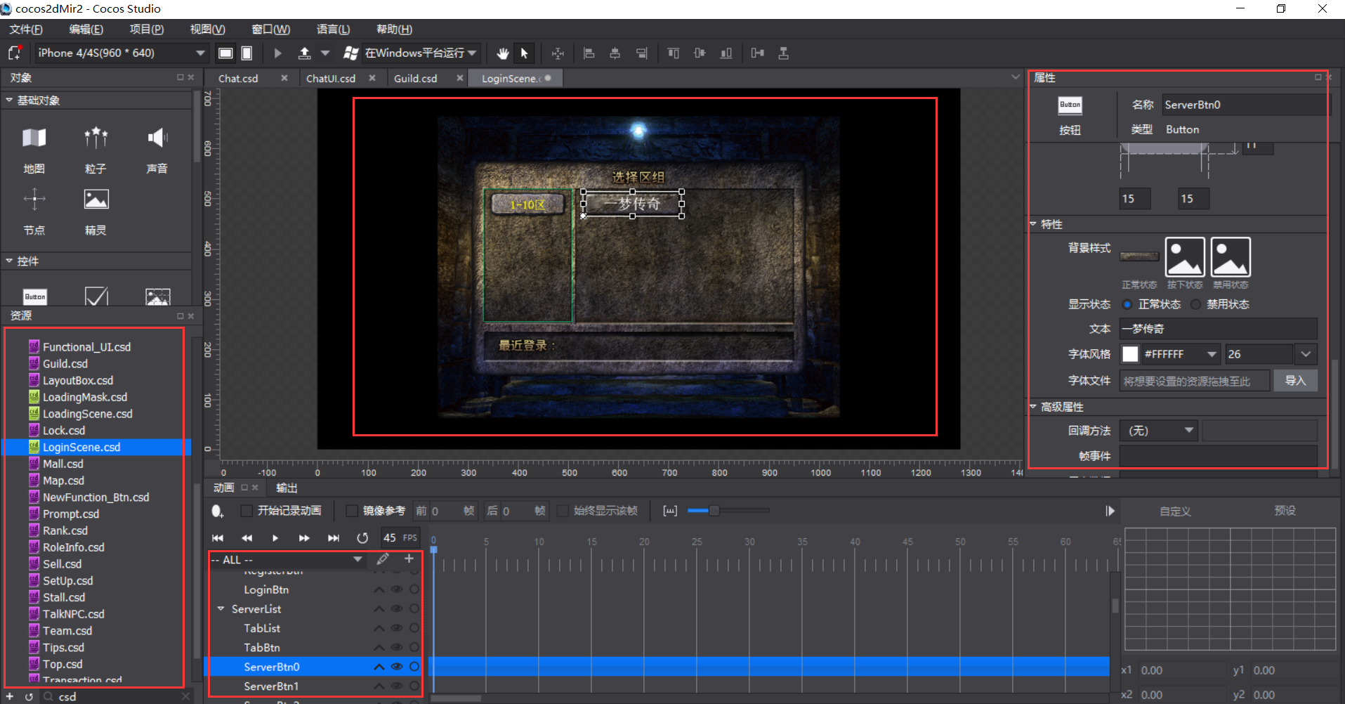The image size is (1345, 704).
Task: Select the Button widget icon
Action: tap(35, 296)
